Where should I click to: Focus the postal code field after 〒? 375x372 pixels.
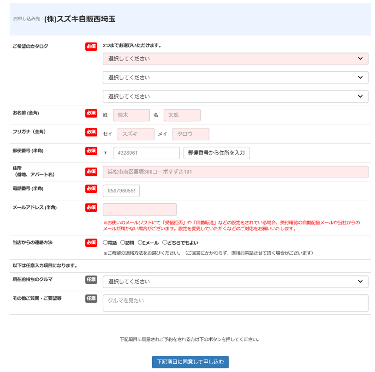146,153
